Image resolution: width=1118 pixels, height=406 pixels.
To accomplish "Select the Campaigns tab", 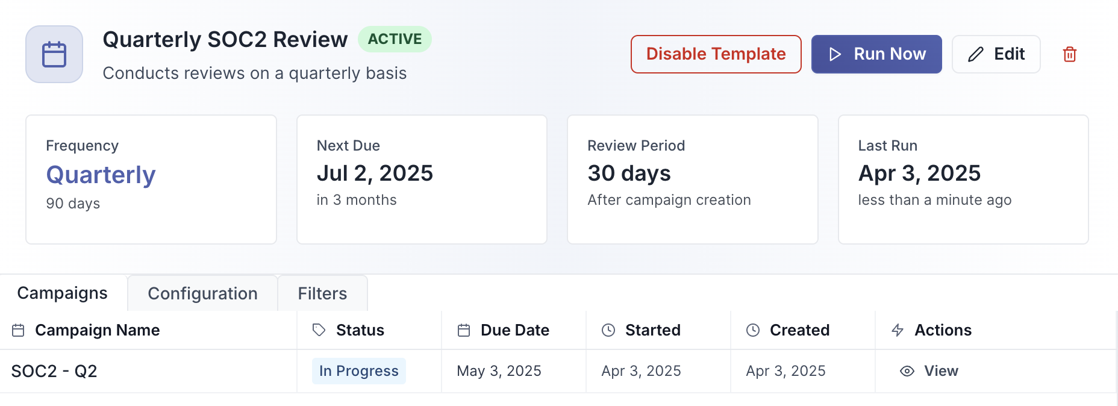I will point(63,293).
